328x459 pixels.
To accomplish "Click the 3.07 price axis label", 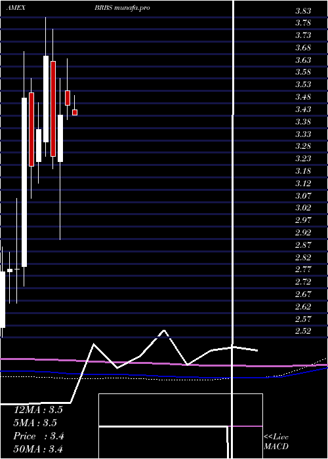I will [303, 195].
